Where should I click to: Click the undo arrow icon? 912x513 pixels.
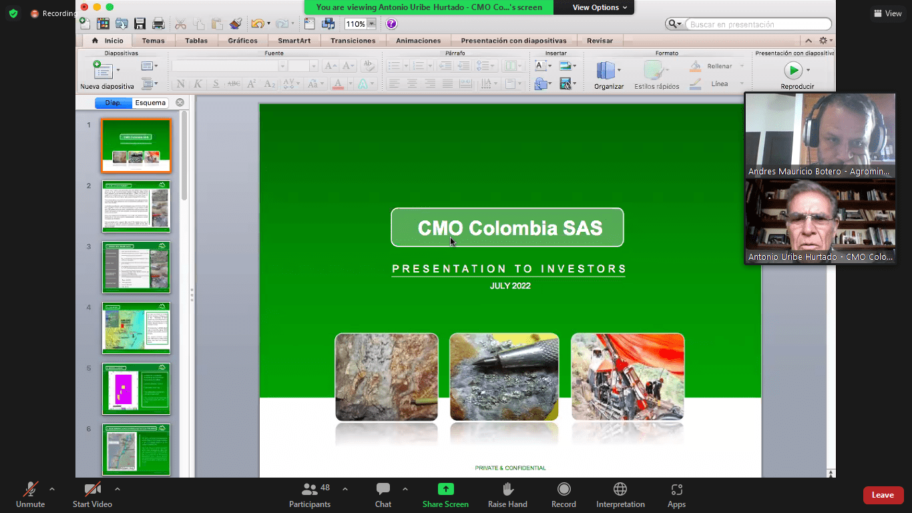[x=258, y=23]
